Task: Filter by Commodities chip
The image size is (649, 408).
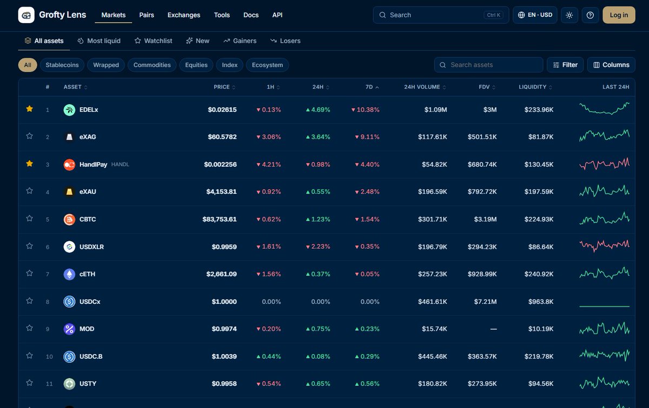Action: tap(152, 65)
